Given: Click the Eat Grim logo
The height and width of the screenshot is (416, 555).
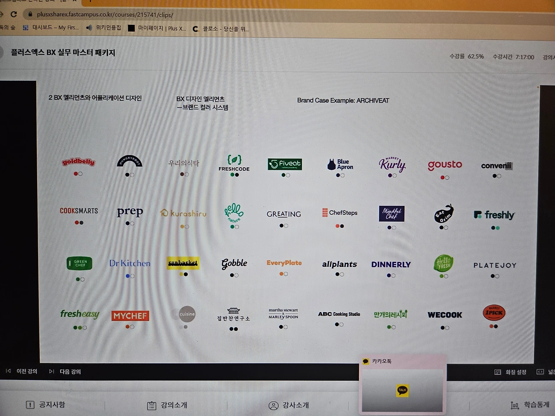Looking at the screenshot, I should point(444,213).
